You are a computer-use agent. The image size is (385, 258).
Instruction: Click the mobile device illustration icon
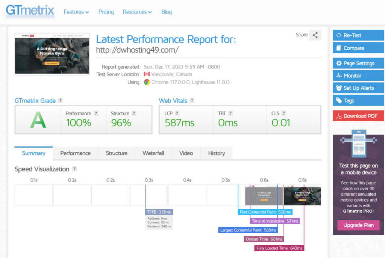click(358, 143)
